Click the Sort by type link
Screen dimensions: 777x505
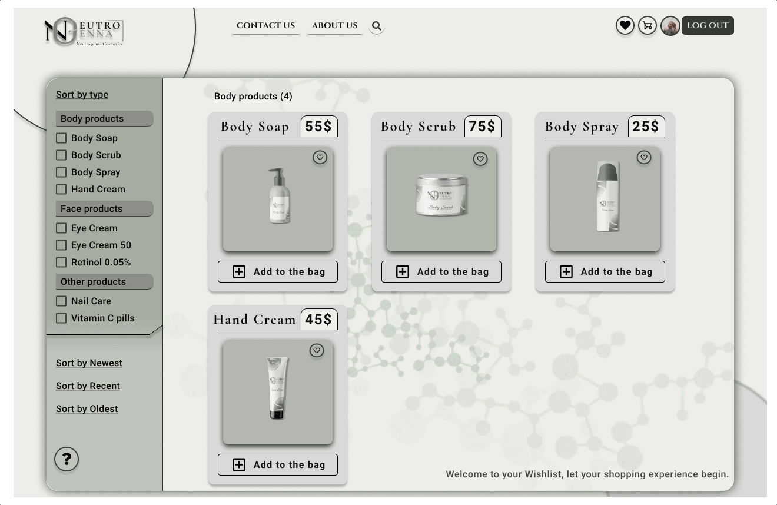point(82,95)
